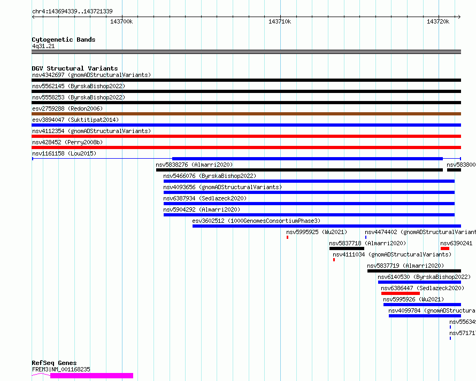Click the black nsv5837718 variant bar

pos(347,248)
